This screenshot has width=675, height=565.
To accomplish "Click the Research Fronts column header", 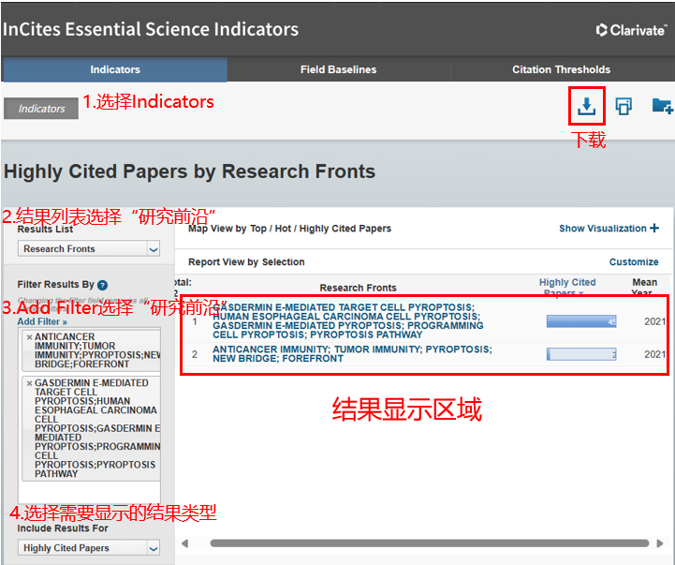I will (x=358, y=288).
